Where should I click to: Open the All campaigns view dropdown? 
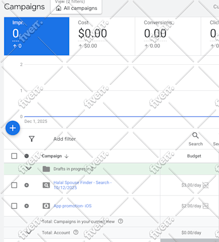[x=76, y=7]
